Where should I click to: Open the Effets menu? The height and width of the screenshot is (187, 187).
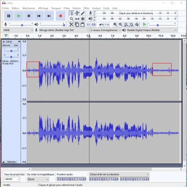[86, 8]
